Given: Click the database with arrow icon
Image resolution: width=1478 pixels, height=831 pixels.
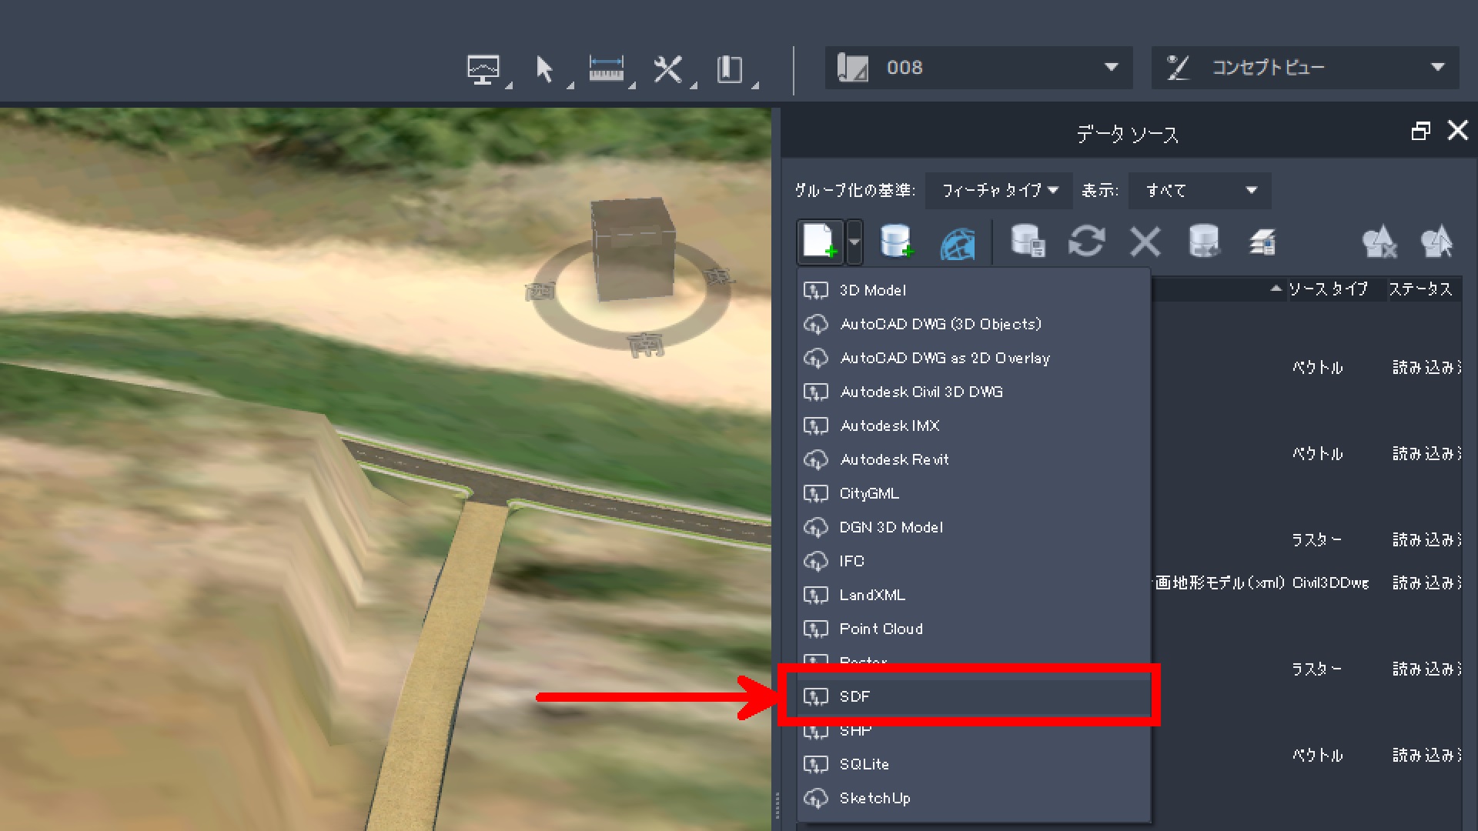Looking at the screenshot, I should tap(1205, 242).
